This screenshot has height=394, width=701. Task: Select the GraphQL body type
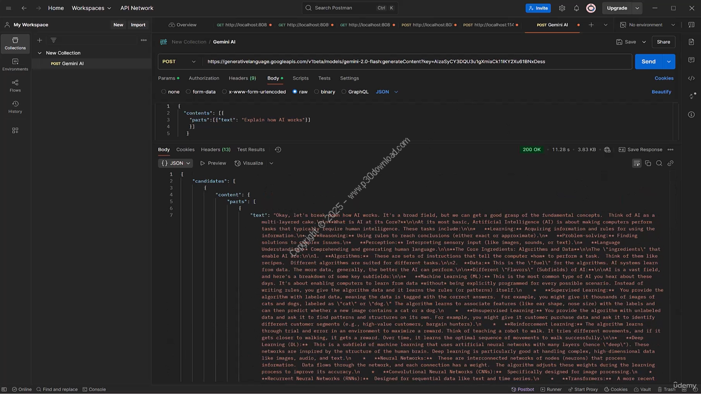tap(355, 92)
